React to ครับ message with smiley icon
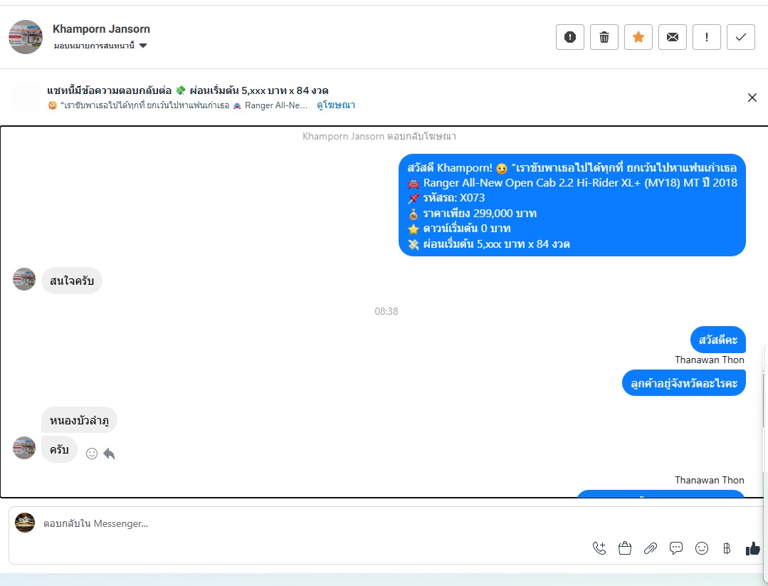The height and width of the screenshot is (586, 768). 92,454
